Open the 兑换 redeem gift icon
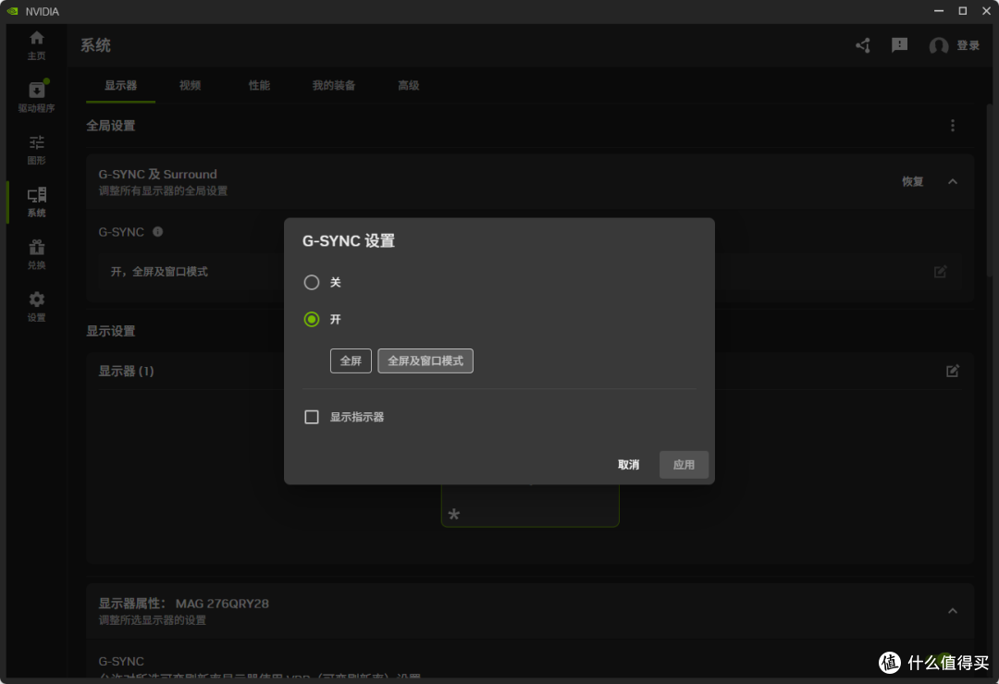 (x=36, y=254)
